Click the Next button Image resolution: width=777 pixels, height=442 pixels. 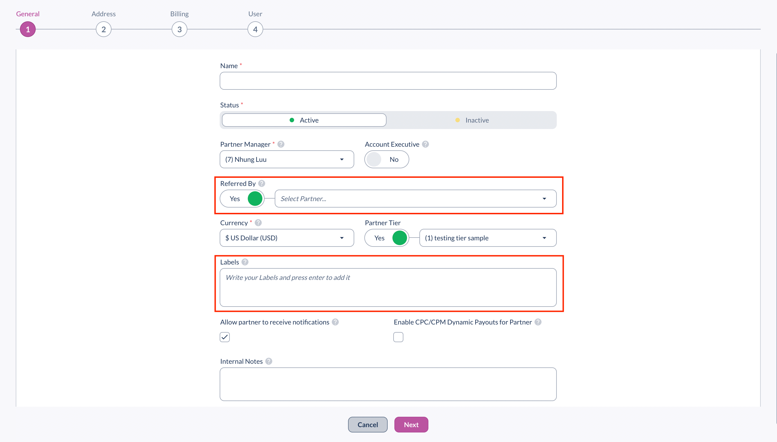point(411,424)
